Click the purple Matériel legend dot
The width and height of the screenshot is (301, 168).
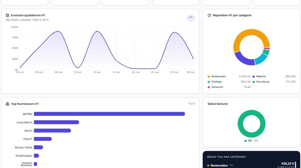(x=254, y=77)
